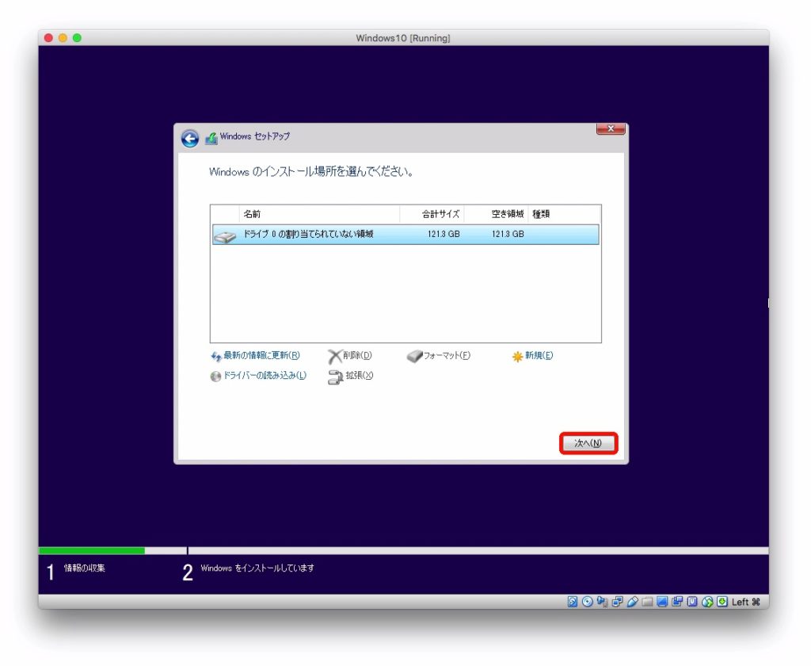This screenshot has height=666, width=811.
Task: Click the recording status icon beside the display icon
Action: point(677,601)
